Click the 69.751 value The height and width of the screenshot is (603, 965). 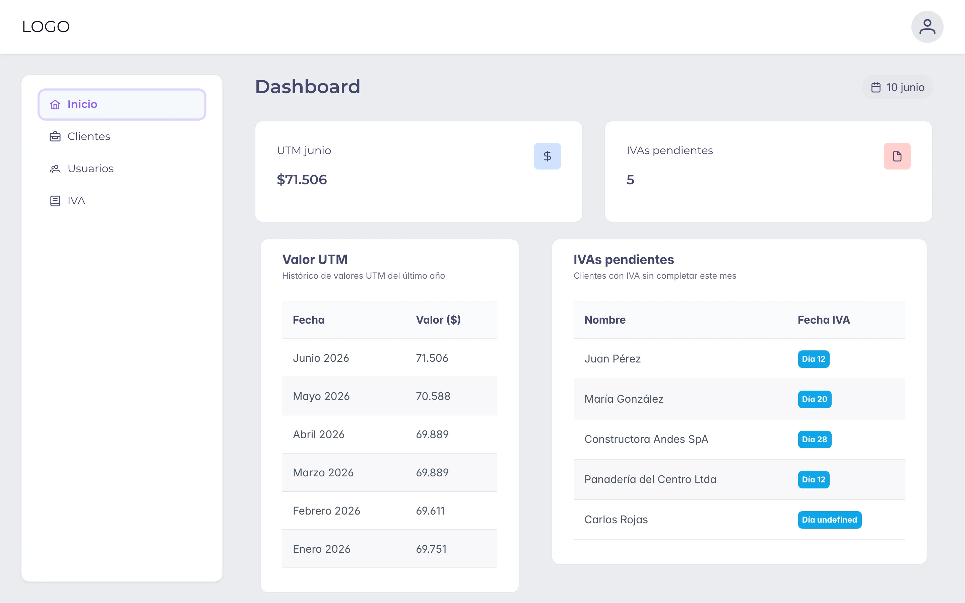click(431, 549)
